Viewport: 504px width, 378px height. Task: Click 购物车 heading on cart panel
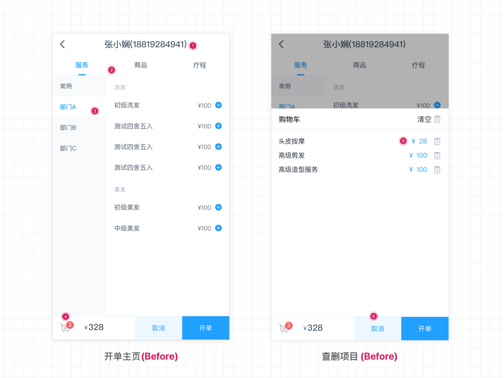289,119
